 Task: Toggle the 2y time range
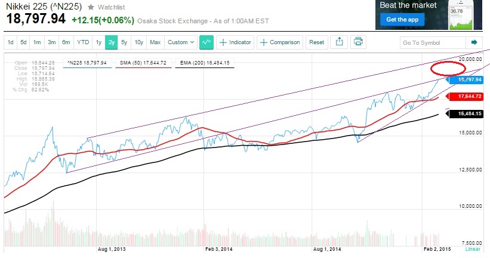coord(112,42)
